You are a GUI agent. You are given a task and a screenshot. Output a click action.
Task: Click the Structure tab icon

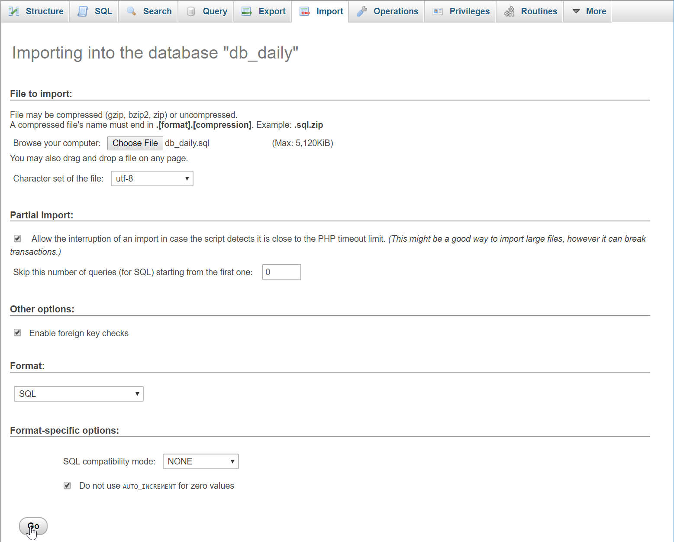click(14, 11)
